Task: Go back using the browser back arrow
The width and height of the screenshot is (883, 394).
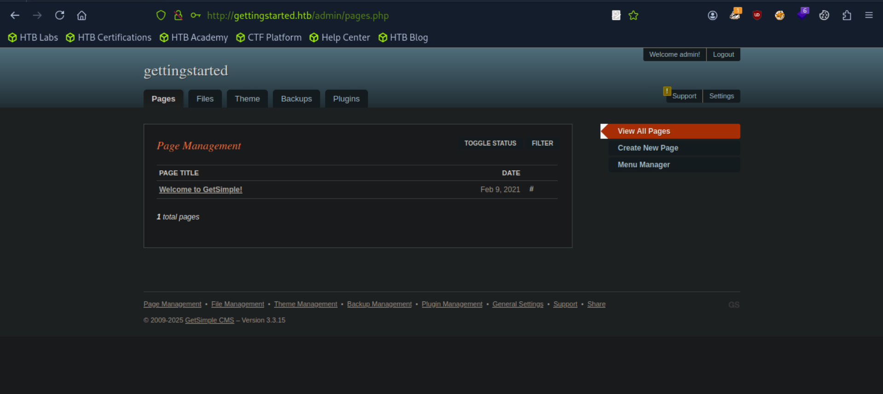Action: [15, 15]
